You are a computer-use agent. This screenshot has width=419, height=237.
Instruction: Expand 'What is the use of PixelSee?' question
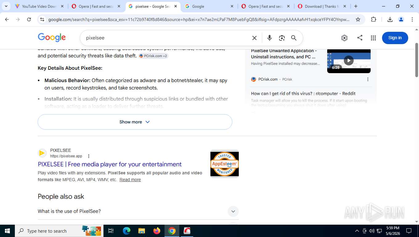coord(138,211)
